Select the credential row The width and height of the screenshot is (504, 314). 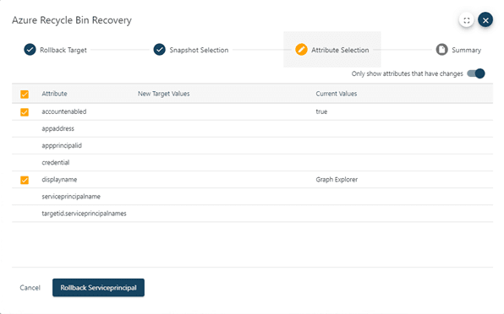tap(252, 163)
